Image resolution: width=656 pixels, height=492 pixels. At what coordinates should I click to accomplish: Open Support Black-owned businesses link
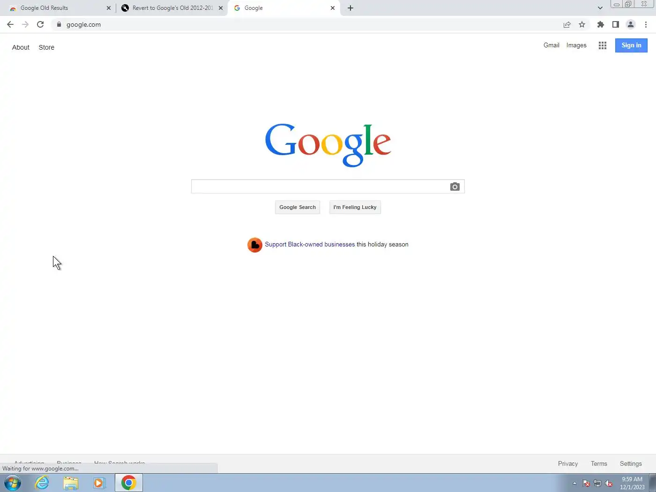(310, 245)
